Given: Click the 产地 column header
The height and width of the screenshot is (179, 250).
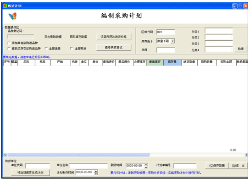Looking at the screenshot, I should (60, 62).
